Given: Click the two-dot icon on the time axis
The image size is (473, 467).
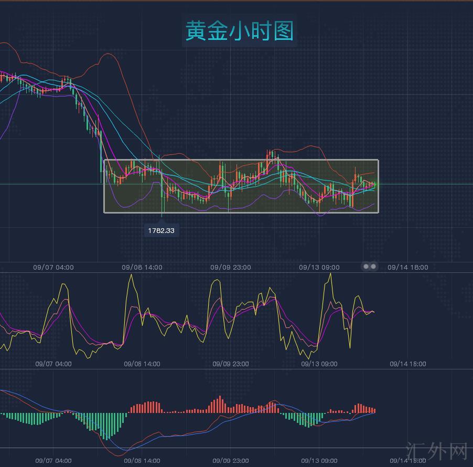Looking at the screenshot, I should pos(370,267).
